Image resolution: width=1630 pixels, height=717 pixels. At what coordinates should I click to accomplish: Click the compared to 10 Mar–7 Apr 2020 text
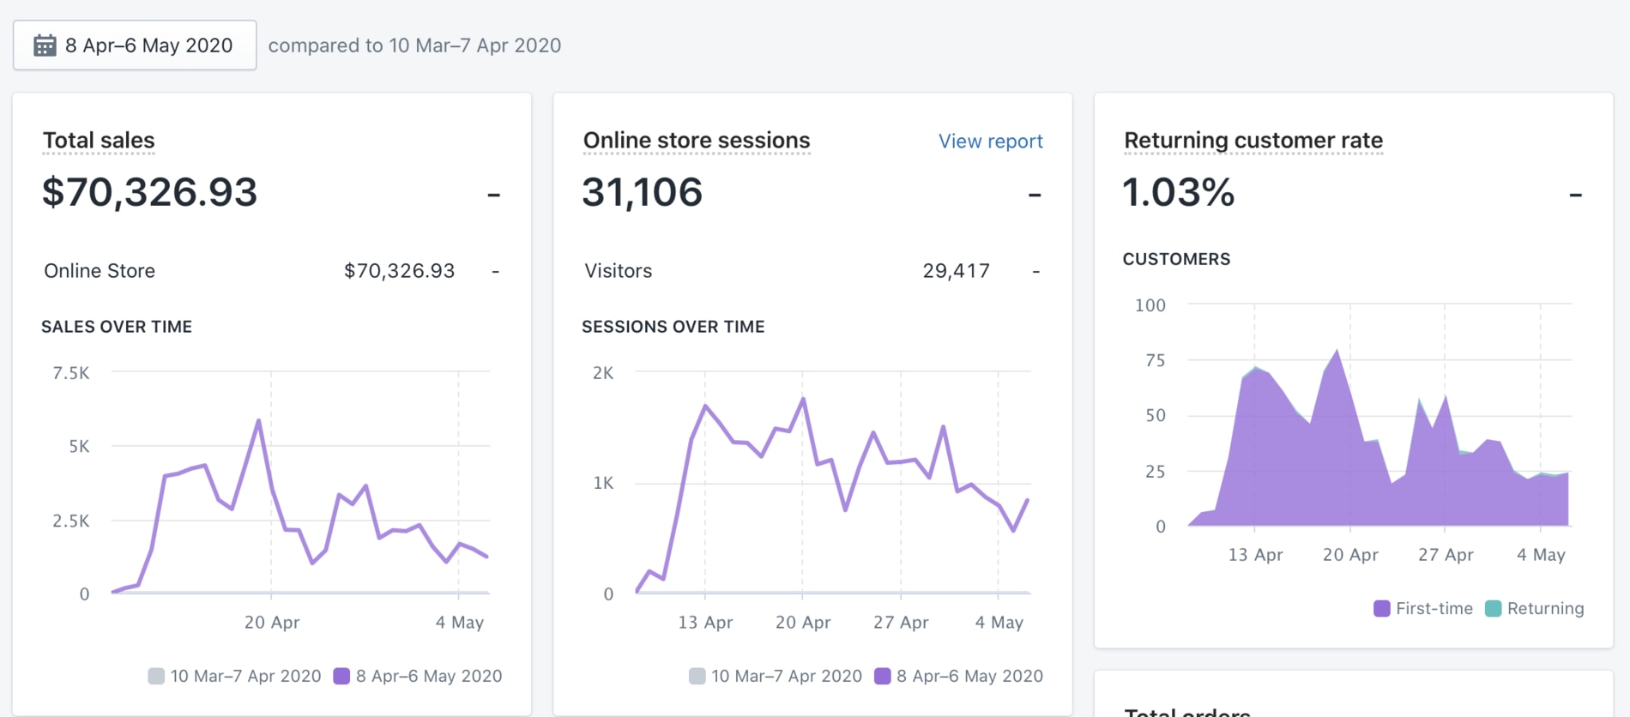click(414, 45)
